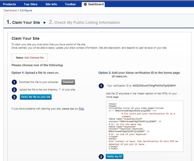The height and width of the screenshot is (161, 194).
Task: Open the Top Sites tab
Action: click(x=31, y=4)
